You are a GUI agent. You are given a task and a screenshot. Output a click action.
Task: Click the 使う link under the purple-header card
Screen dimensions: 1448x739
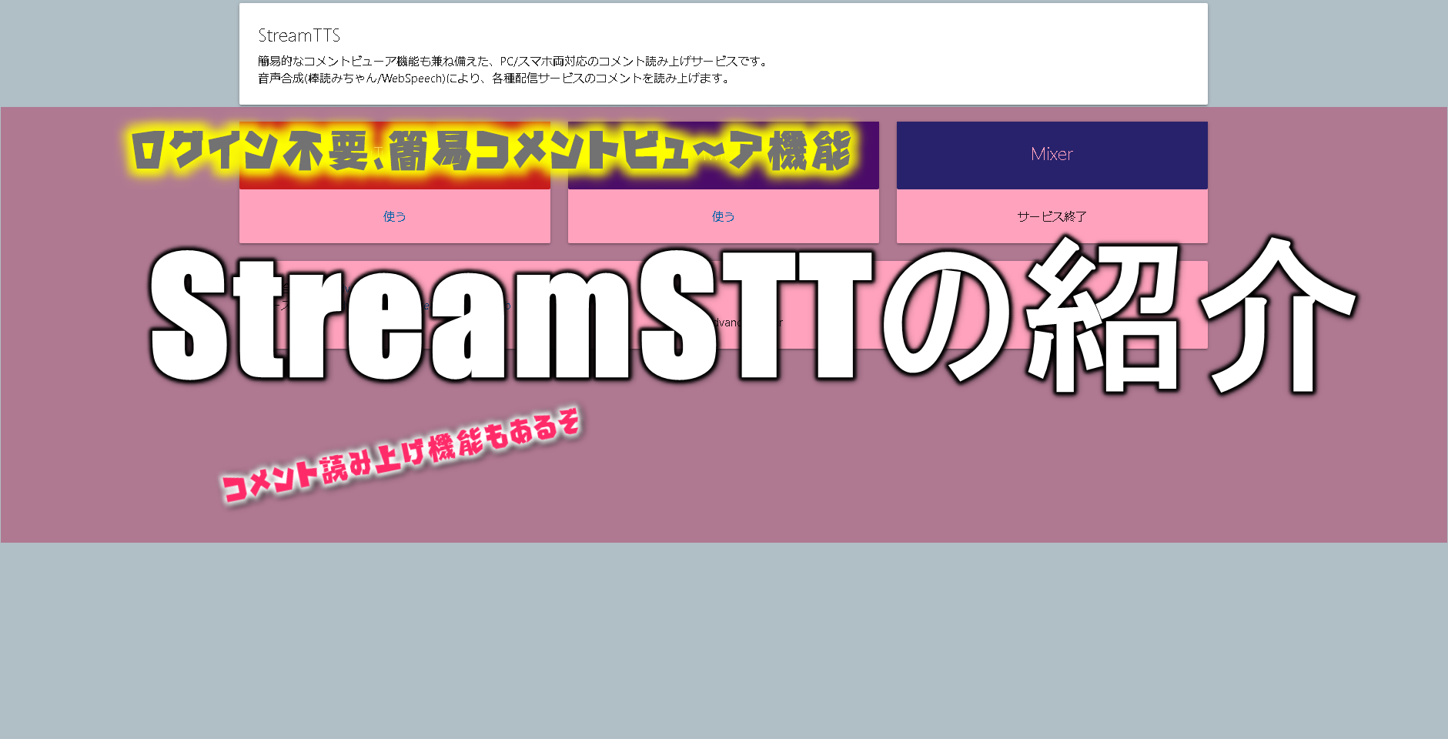coord(723,216)
